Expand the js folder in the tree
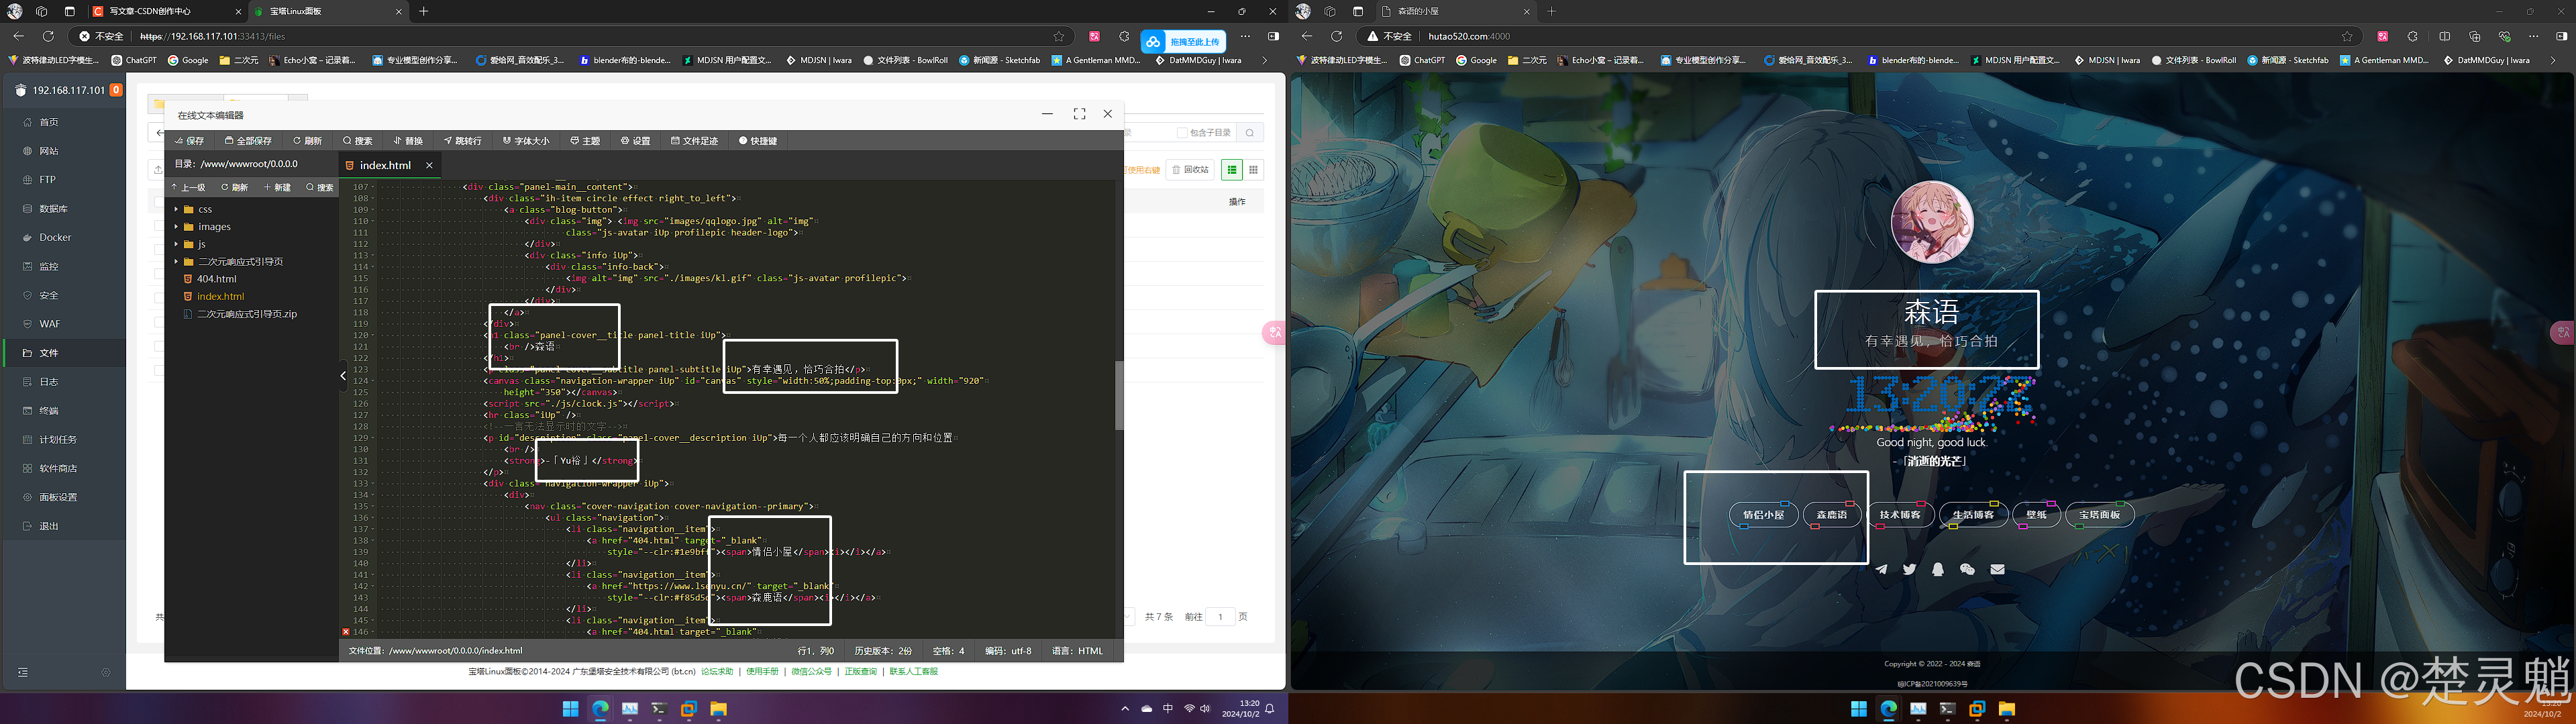 [176, 244]
